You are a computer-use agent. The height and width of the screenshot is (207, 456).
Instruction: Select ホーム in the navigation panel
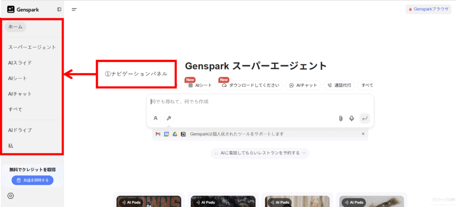(16, 27)
